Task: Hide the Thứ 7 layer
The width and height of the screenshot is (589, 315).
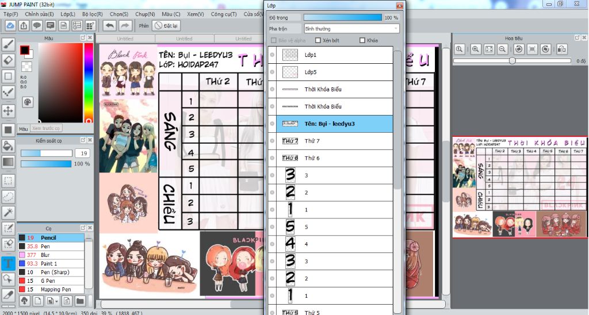Action: (272, 141)
